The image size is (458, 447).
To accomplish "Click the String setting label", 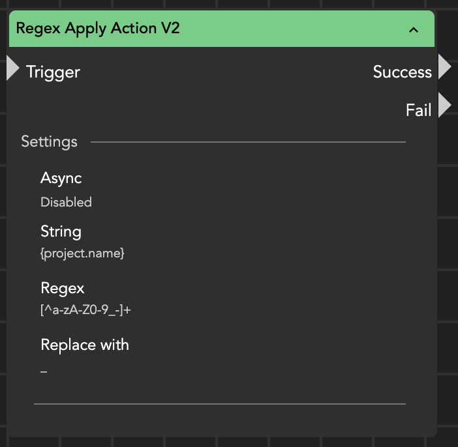I will [61, 231].
